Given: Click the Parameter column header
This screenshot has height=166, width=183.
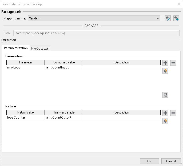Looking at the screenshot, I should click(26, 62).
